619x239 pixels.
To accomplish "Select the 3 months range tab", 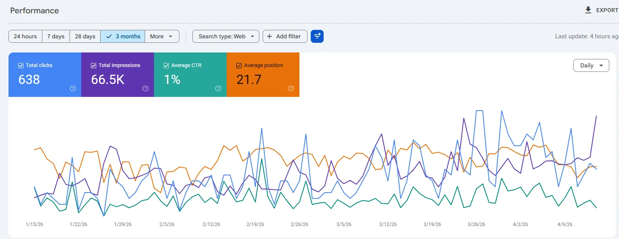I will coord(123,36).
